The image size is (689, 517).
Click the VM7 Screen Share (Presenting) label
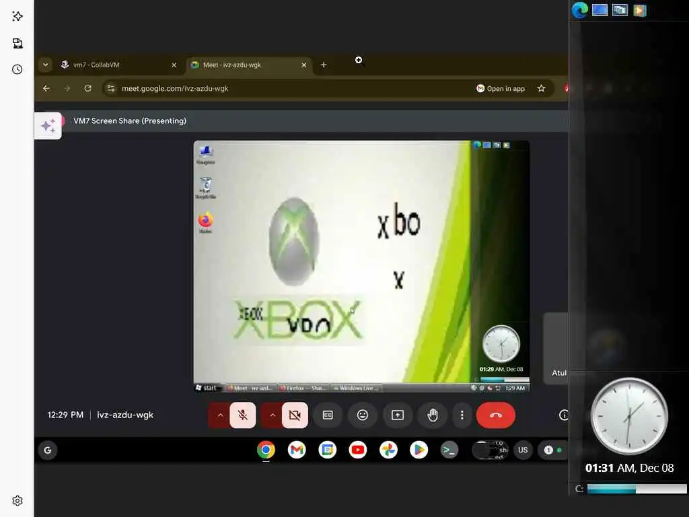point(130,121)
